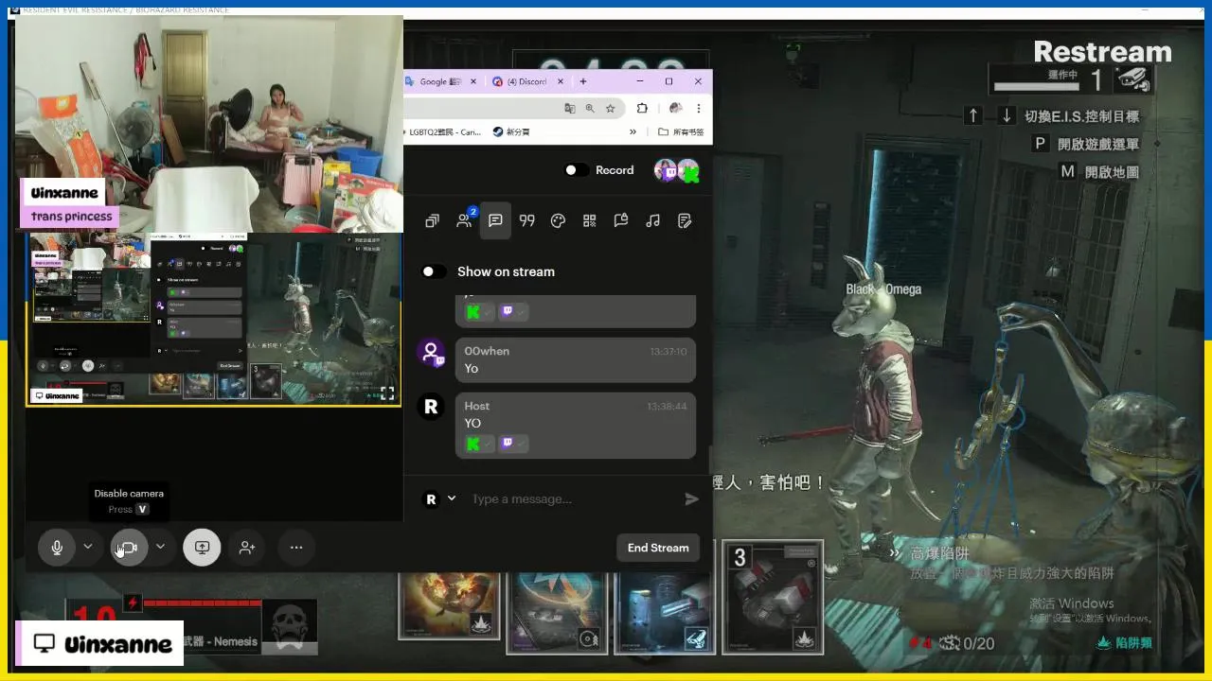Image resolution: width=1212 pixels, height=681 pixels.
Task: Click the channel avatars next to Record
Action: pos(677,170)
